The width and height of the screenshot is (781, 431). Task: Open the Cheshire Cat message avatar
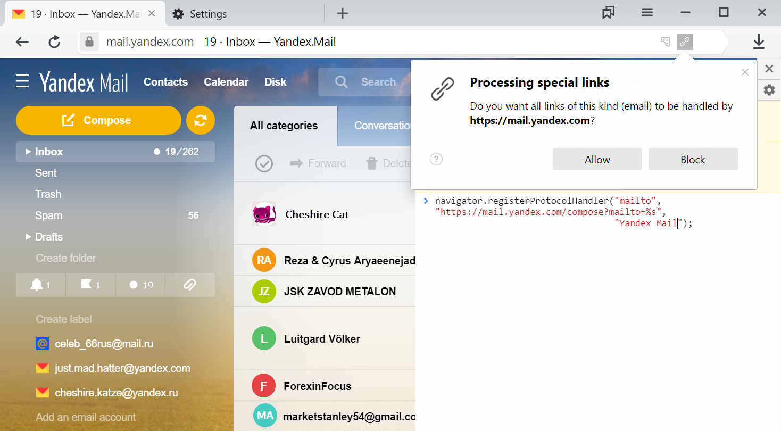coord(264,214)
